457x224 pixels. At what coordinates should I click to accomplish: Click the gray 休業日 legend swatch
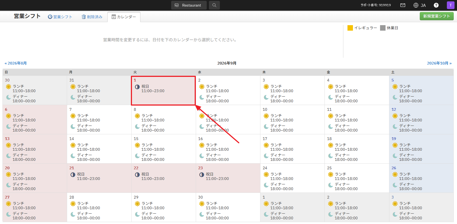point(383,28)
